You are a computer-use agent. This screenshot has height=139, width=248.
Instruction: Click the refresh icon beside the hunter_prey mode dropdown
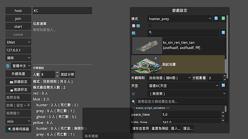(216, 19)
